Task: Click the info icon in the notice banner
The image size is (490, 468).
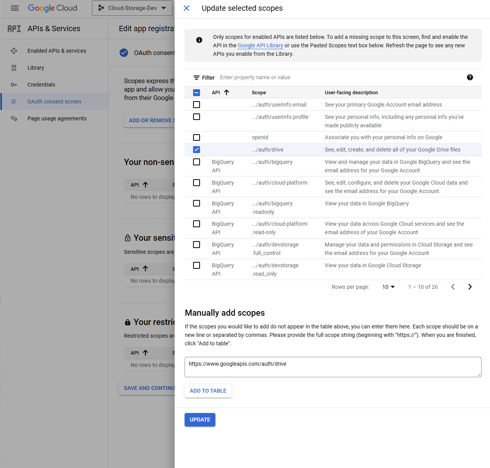Action: (x=199, y=40)
